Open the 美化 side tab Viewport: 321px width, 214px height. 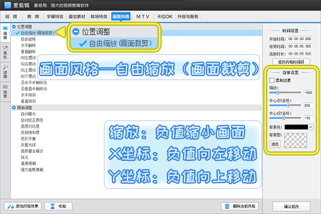(5, 53)
